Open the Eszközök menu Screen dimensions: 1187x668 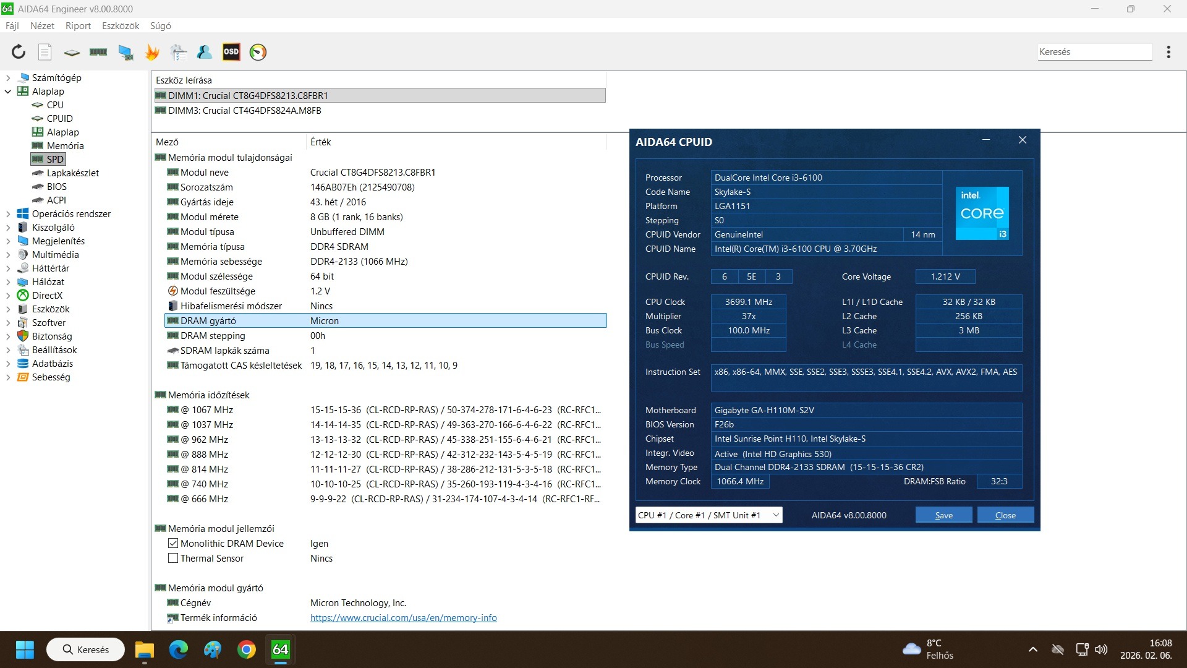coord(121,26)
